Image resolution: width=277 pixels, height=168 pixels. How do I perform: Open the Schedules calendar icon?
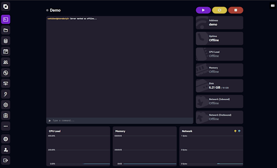pos(6,52)
